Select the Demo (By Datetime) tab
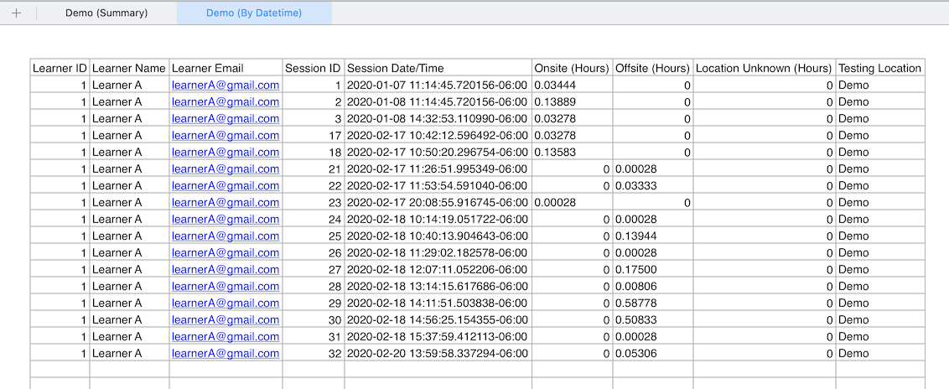Viewport: 949px width, 389px height. pos(253,13)
